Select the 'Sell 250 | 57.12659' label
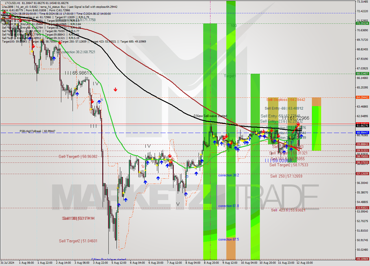Screen dimensions: 370x266 pyautogui.click(x=286, y=176)
